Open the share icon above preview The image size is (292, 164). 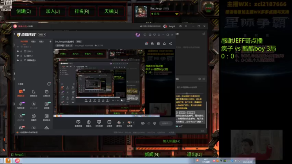170,43
